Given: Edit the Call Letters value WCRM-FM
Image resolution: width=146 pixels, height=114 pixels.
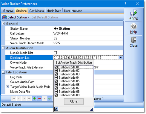Looking at the screenshot, I should 88,34.
